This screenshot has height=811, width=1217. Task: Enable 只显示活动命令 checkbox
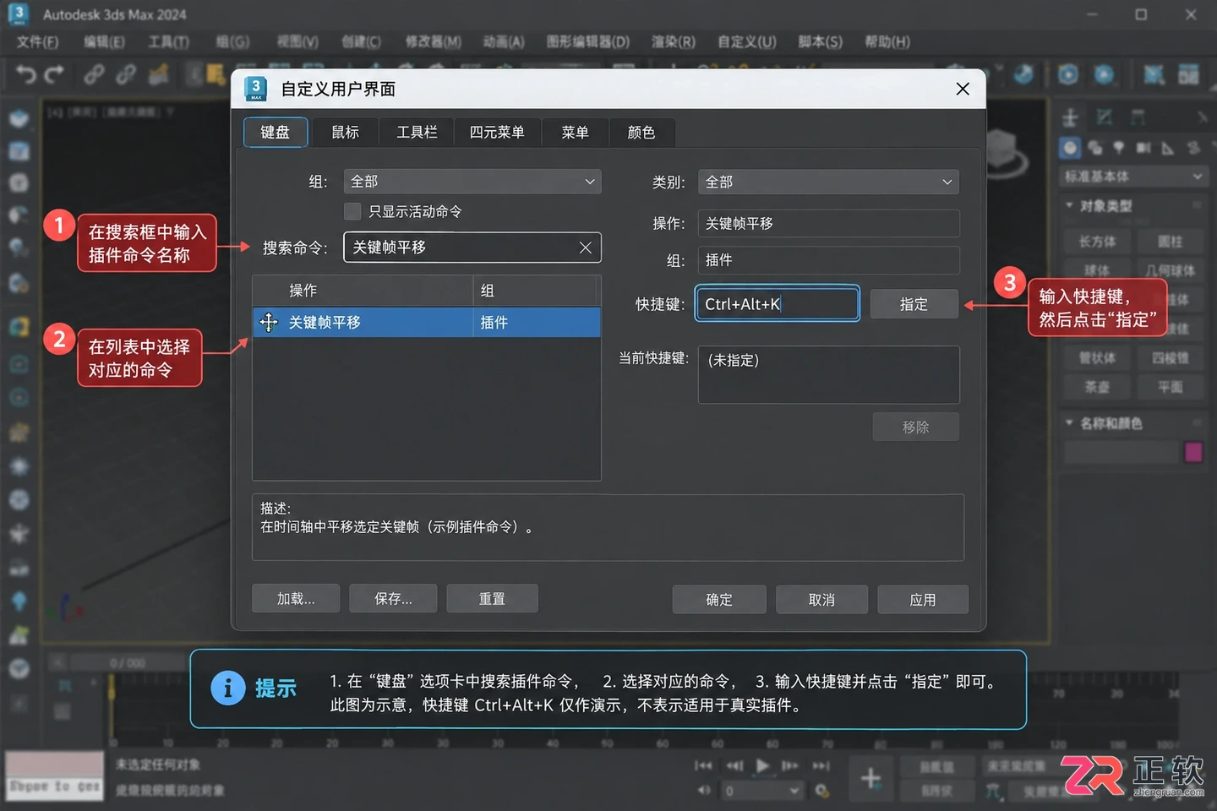pyautogui.click(x=352, y=211)
